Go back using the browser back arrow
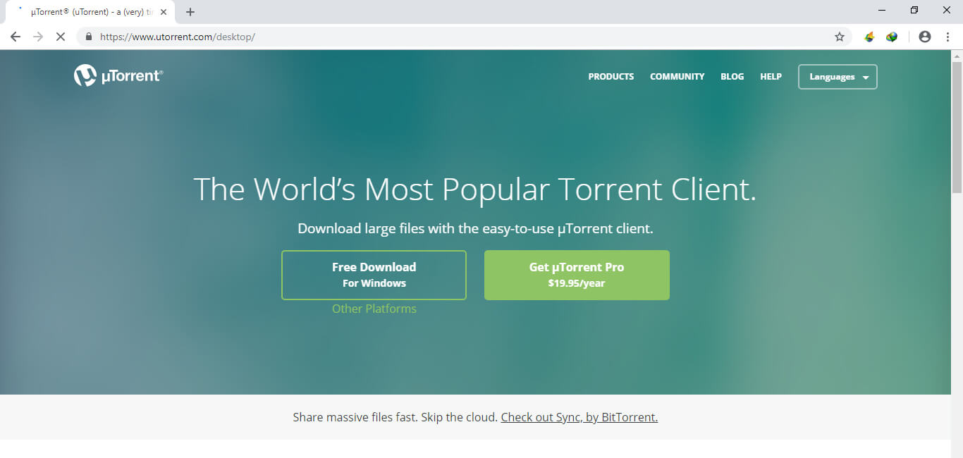 point(16,37)
